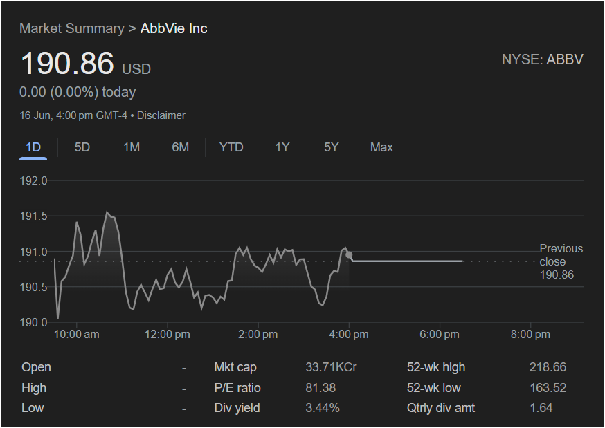Click the 52-wk low label
The height and width of the screenshot is (428, 605).
(x=434, y=388)
